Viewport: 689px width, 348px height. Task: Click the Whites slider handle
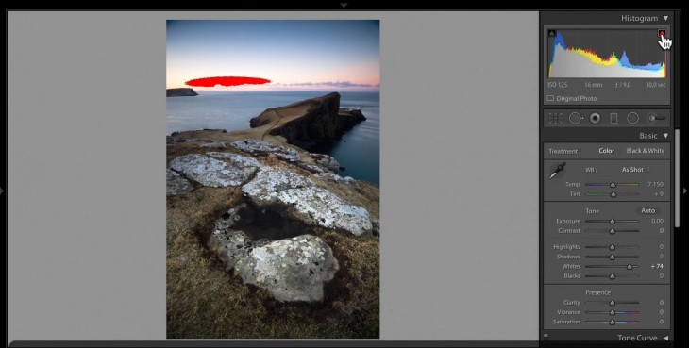[x=630, y=266]
